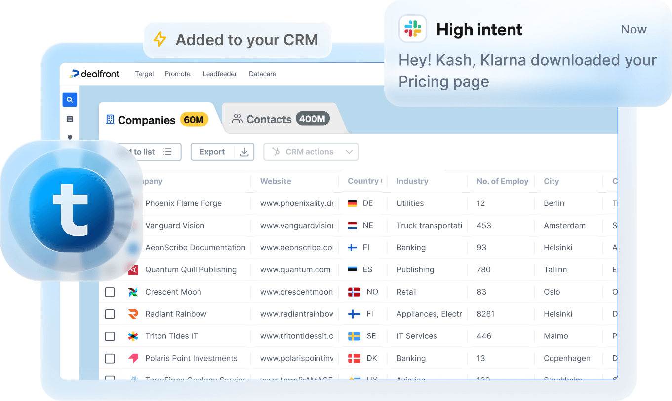Click the Quantum Quill Publishing logo
The height and width of the screenshot is (401, 672).
pyautogui.click(x=133, y=269)
